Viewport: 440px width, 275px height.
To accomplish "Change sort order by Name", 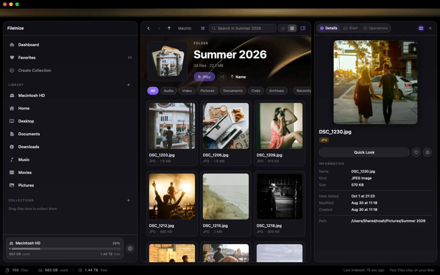I will coord(238,77).
